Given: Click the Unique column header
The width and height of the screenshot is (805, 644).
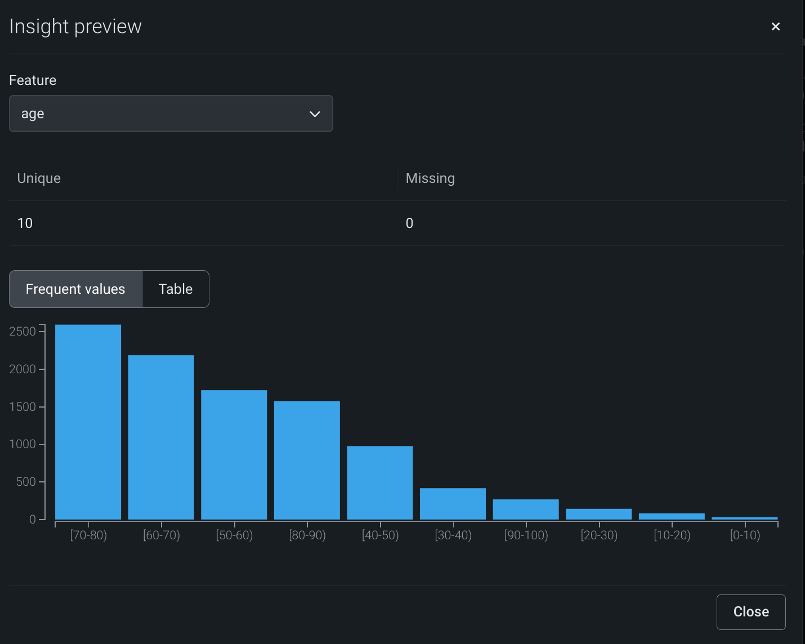Looking at the screenshot, I should tap(39, 178).
